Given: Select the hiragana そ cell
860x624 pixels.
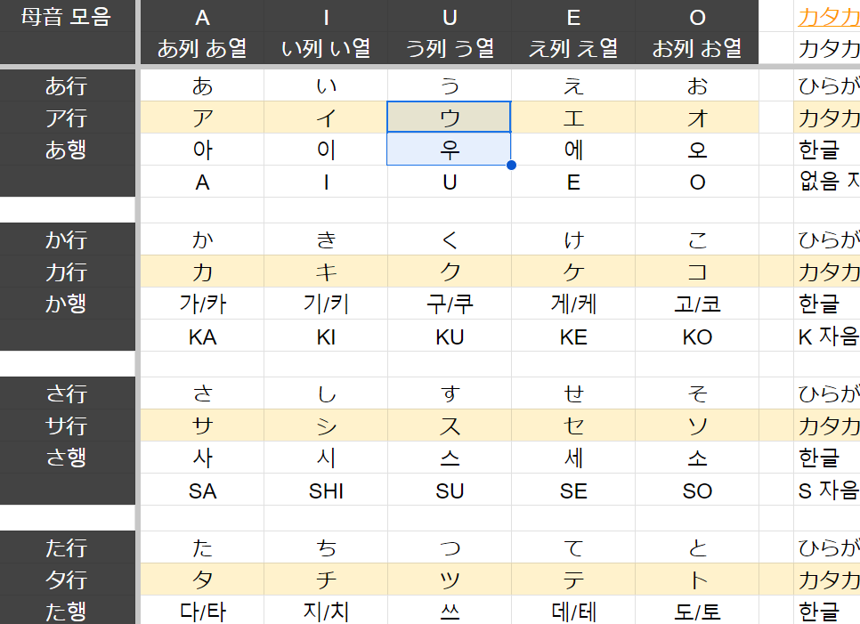Looking at the screenshot, I should tap(697, 393).
